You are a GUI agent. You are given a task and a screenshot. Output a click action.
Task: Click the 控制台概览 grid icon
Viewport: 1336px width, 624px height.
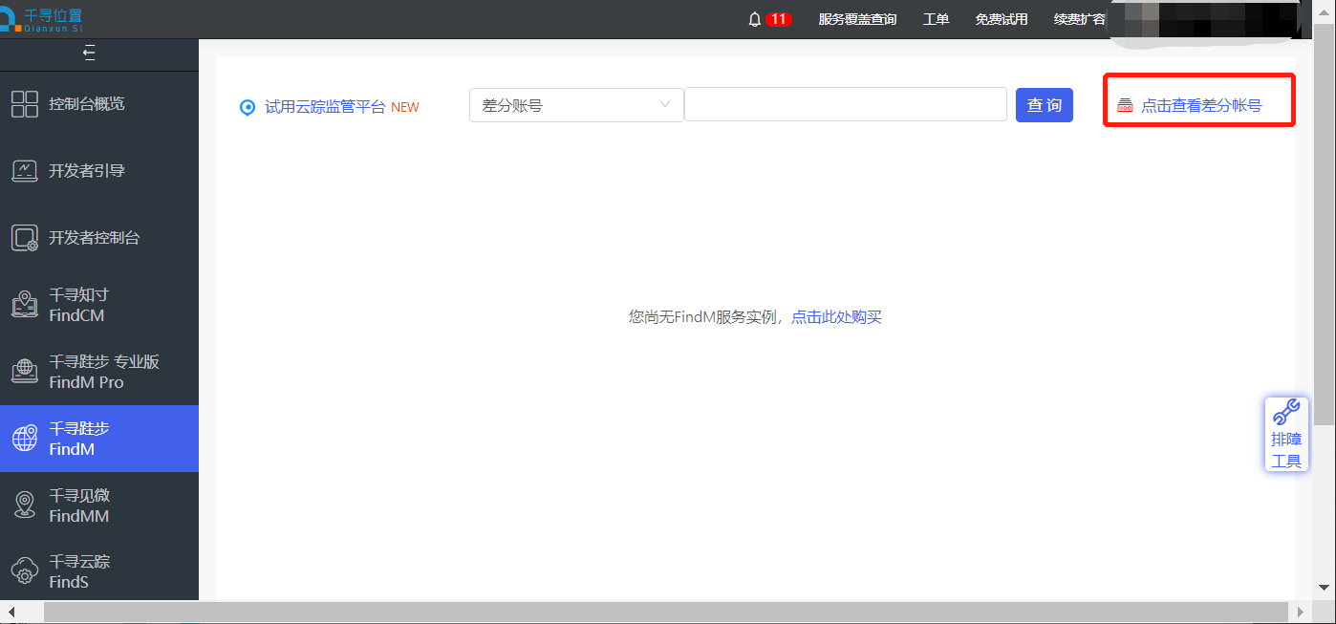pos(25,104)
